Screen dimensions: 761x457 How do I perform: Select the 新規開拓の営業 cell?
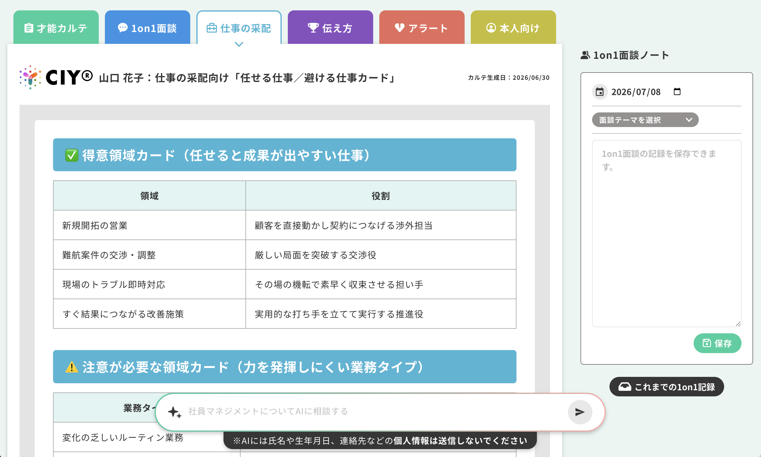[149, 225]
